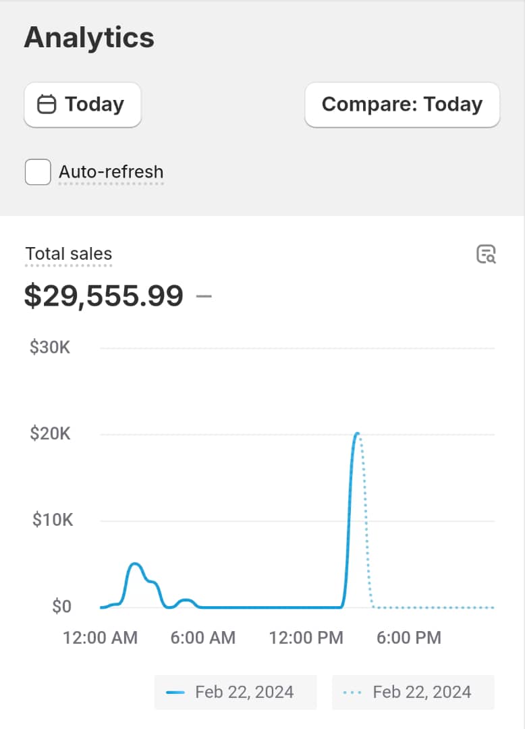Click the Auto-refresh label text

(111, 172)
